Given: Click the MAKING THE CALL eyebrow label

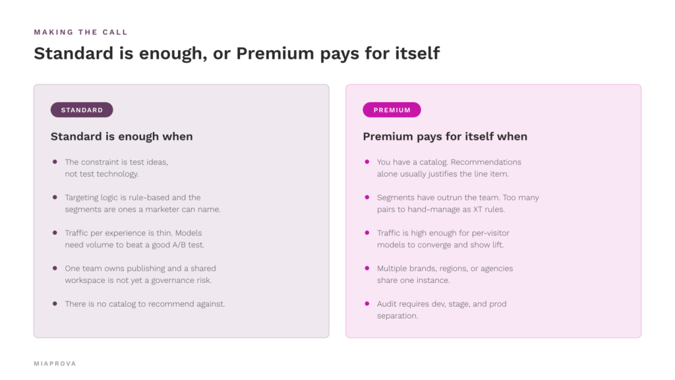Looking at the screenshot, I should tap(81, 32).
